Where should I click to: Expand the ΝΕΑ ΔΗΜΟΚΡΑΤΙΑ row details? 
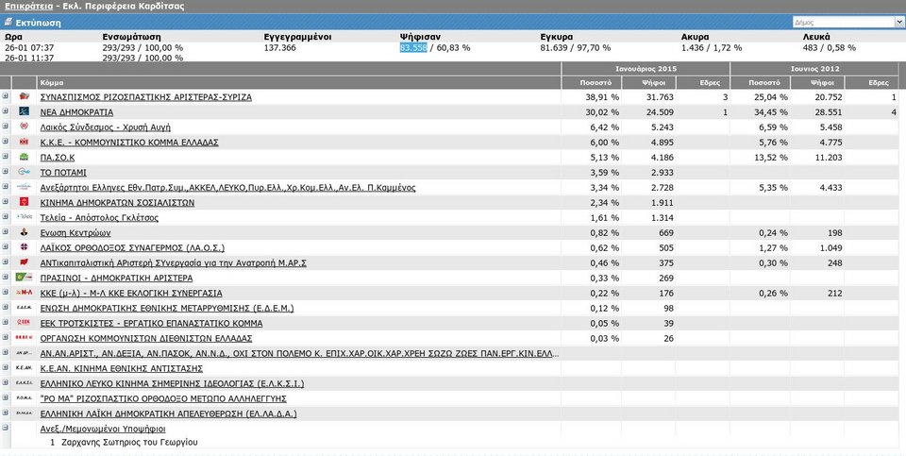pyautogui.click(x=6, y=112)
